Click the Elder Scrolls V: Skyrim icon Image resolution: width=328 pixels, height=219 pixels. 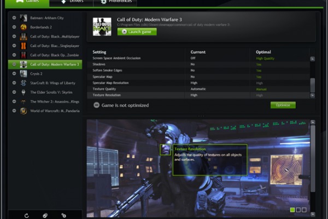[x=24, y=92]
